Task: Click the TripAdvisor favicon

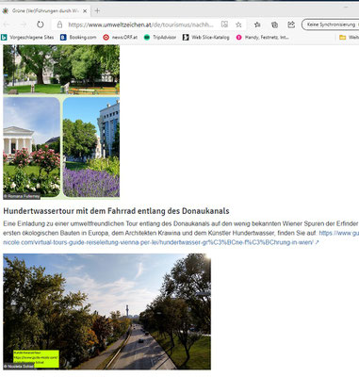Action: 147,38
